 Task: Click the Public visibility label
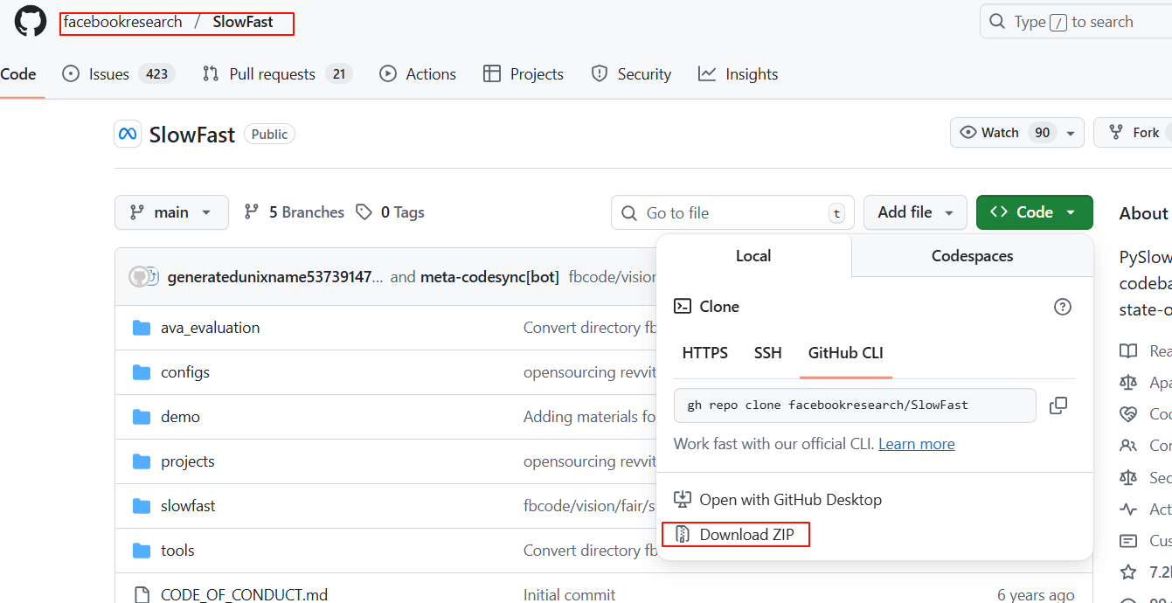pyautogui.click(x=269, y=134)
